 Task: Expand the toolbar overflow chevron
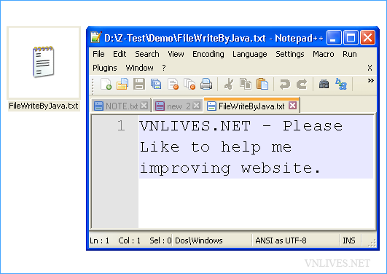pos(370,80)
